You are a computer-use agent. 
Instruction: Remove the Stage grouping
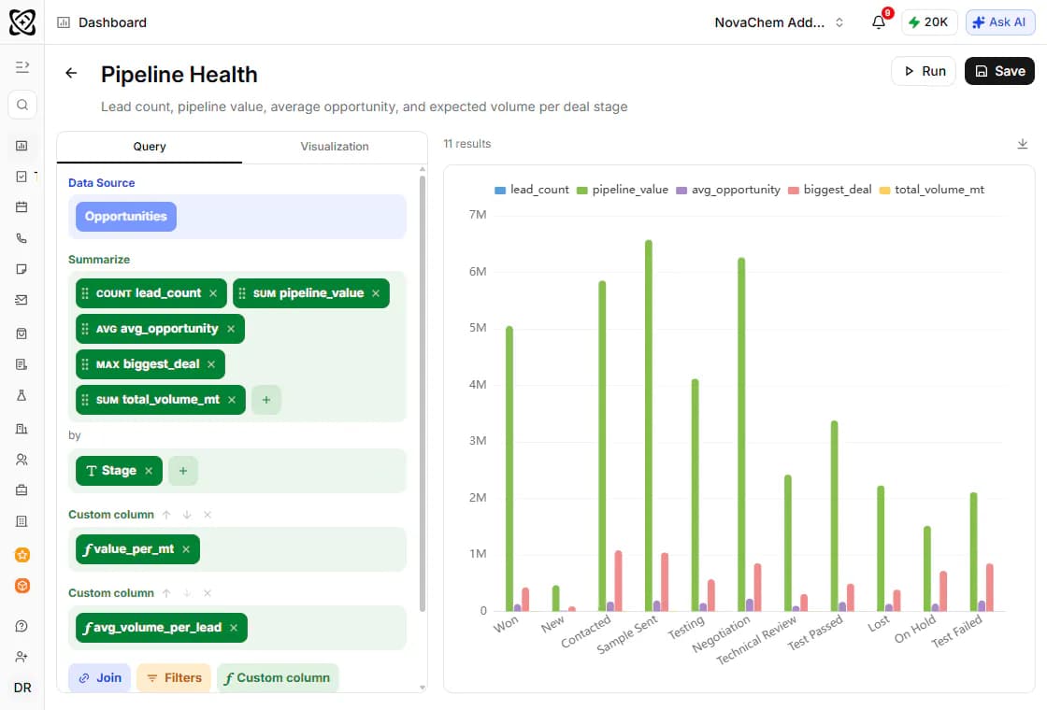[x=149, y=471]
